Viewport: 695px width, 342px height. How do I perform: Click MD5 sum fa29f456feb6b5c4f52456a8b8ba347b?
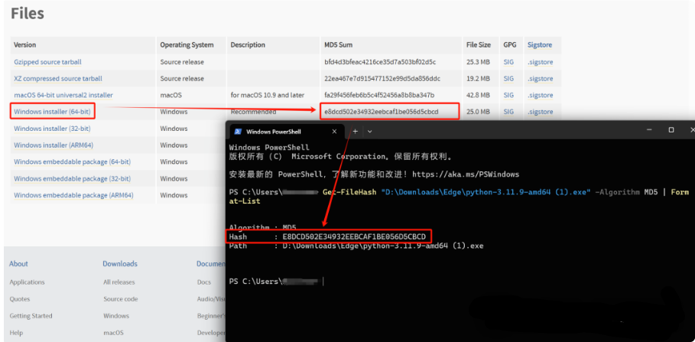click(x=379, y=96)
